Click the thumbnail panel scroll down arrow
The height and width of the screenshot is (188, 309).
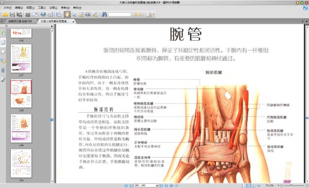point(52,181)
